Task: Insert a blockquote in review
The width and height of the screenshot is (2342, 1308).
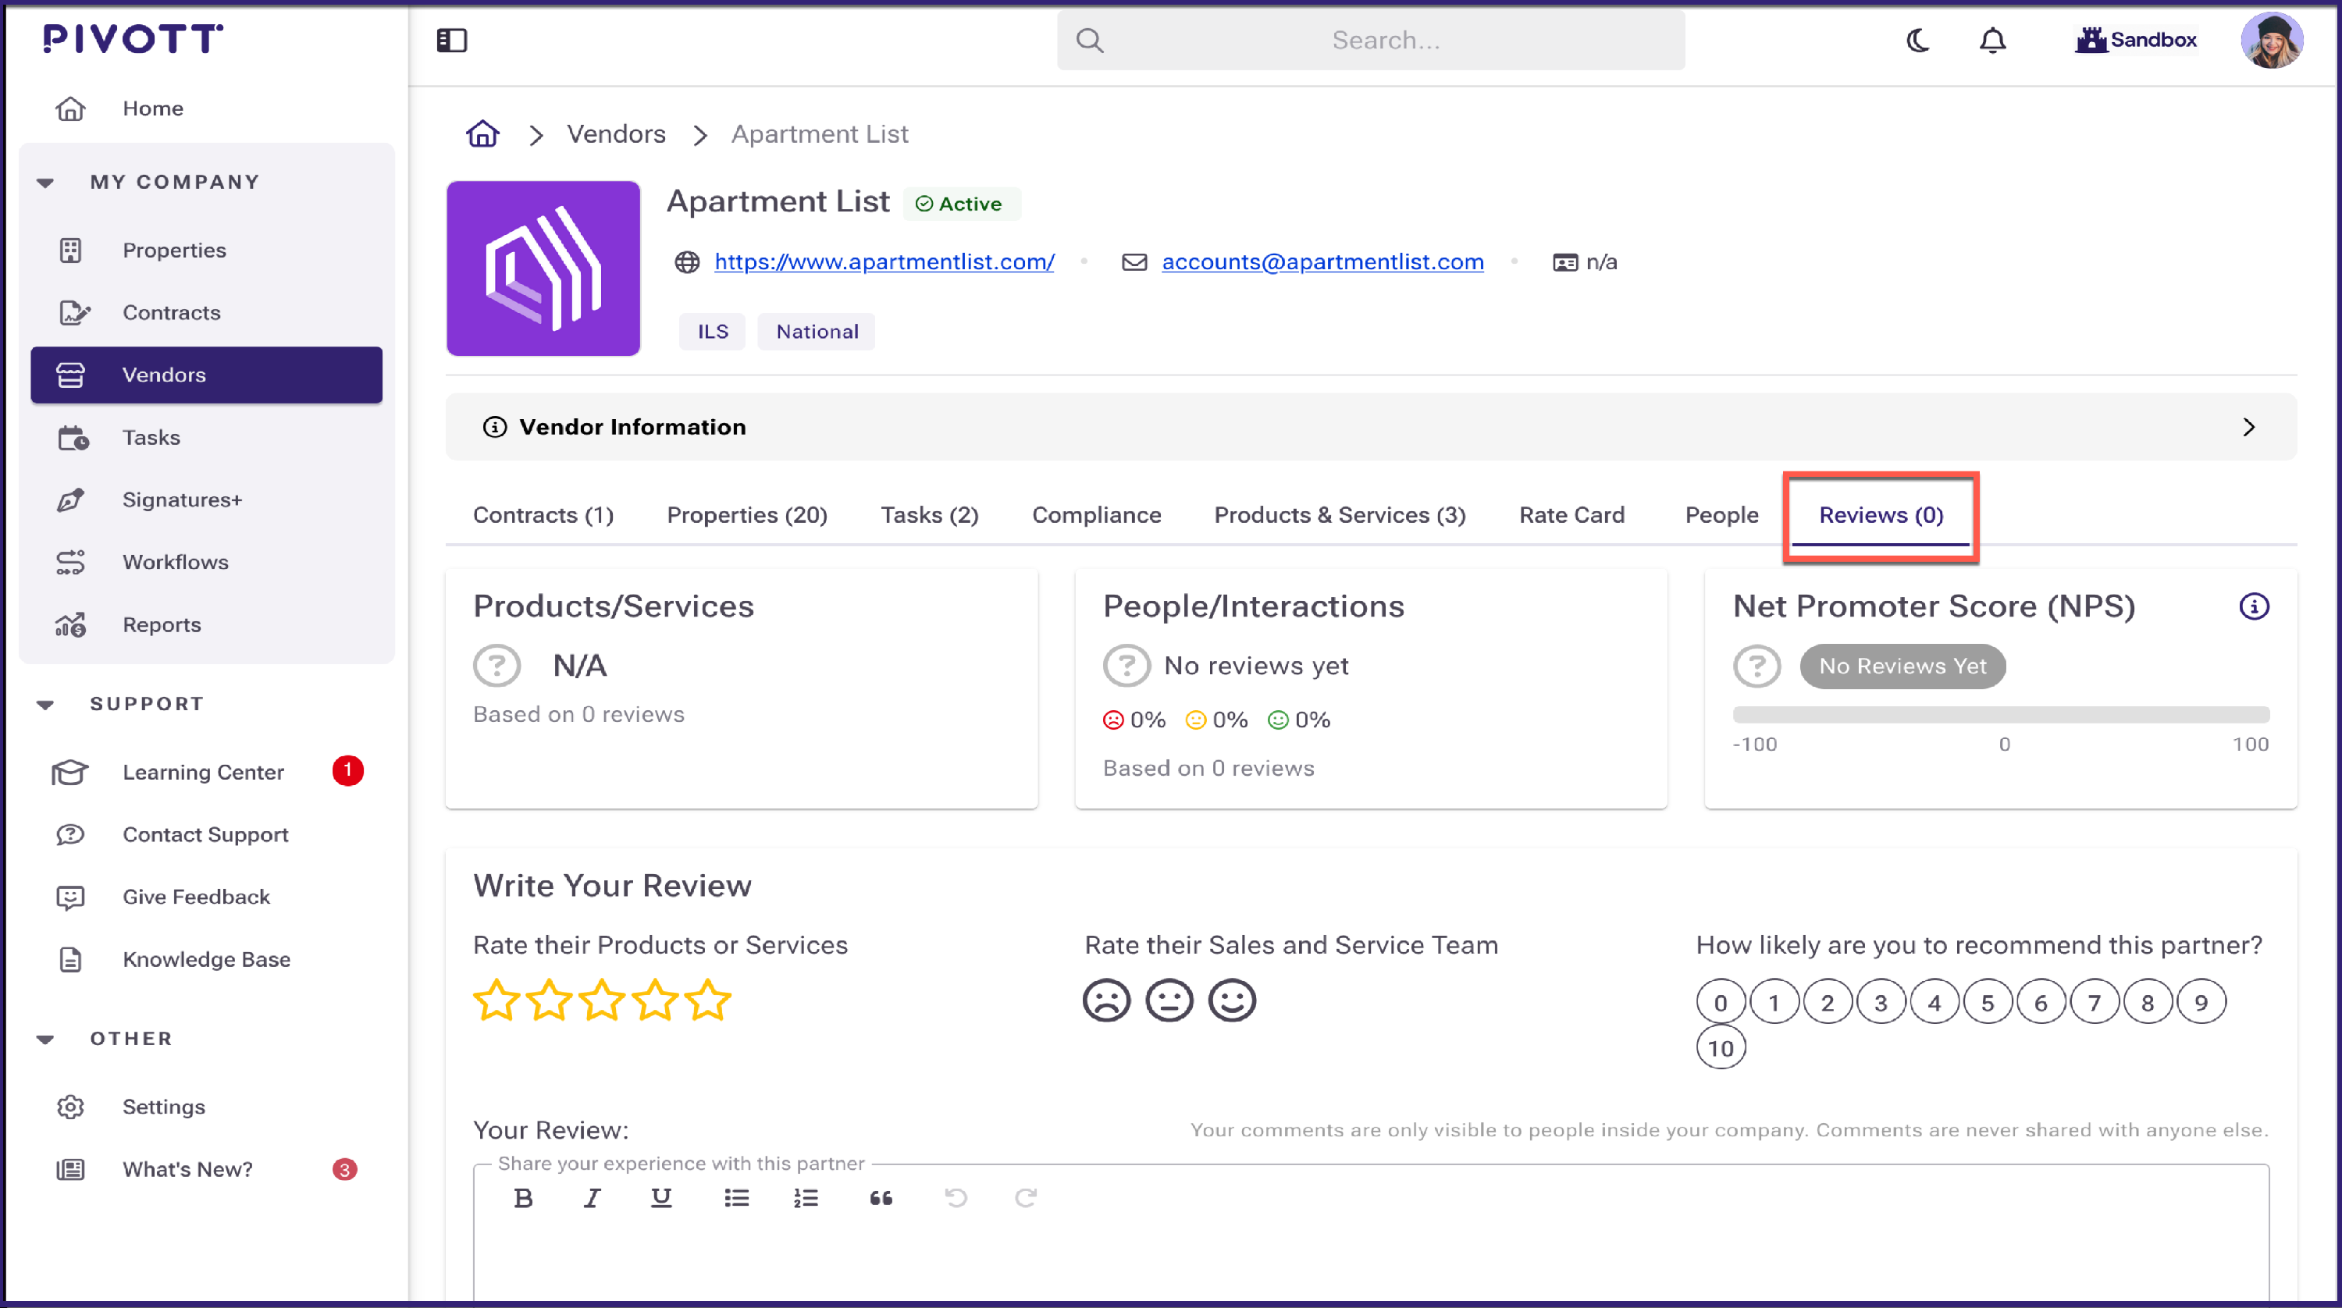Action: point(880,1198)
